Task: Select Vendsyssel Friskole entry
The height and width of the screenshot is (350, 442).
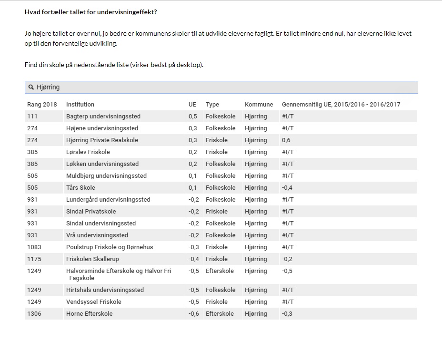Action: 93,301
